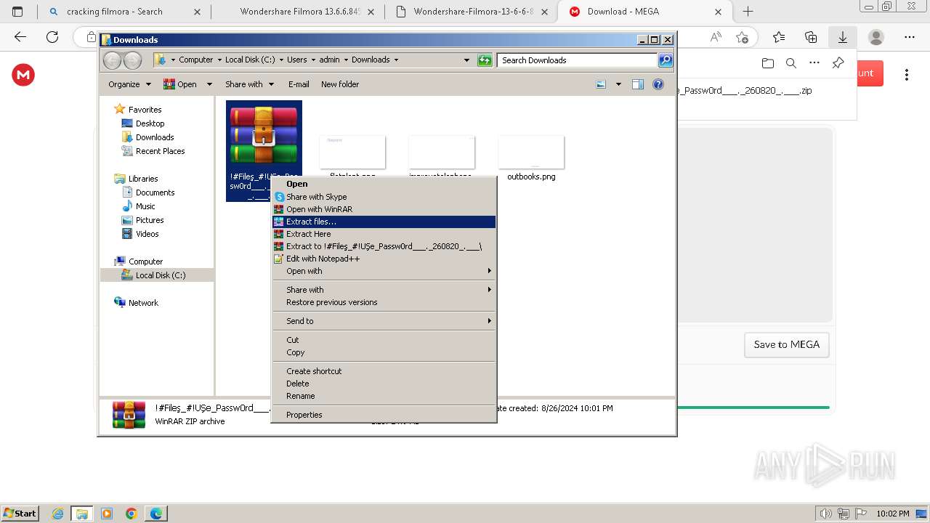Click Create shortcut entry
930x523 pixels.
pos(384,371)
